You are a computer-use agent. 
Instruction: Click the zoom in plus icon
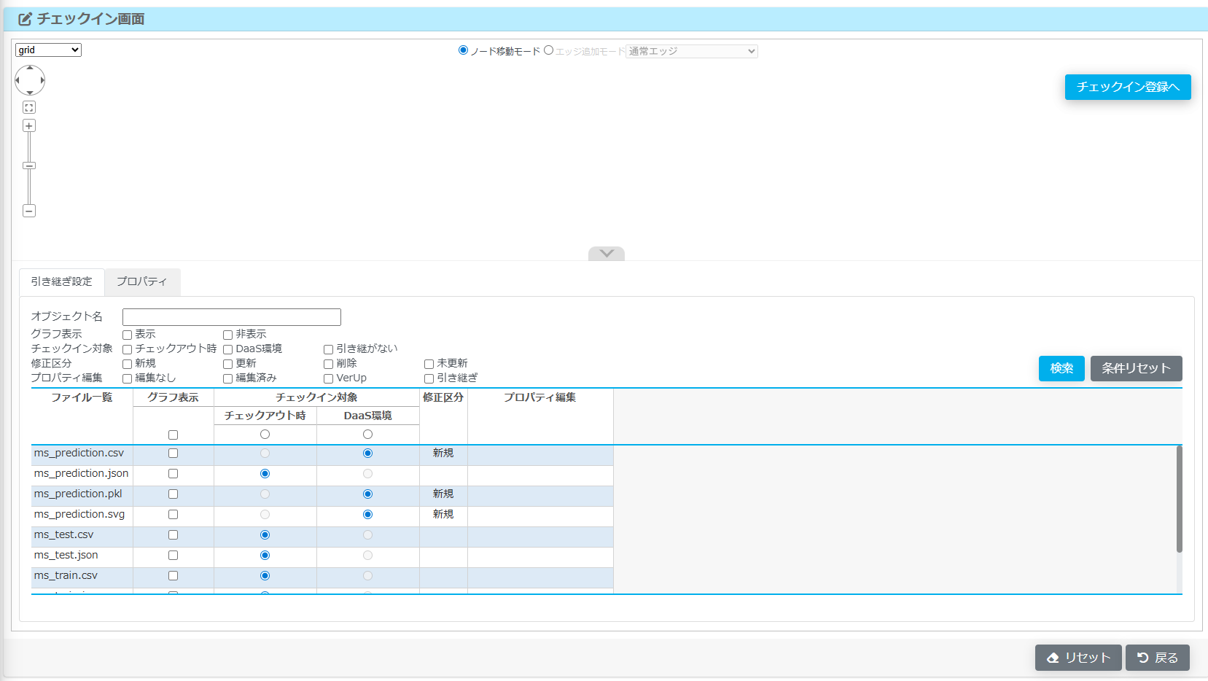point(29,126)
